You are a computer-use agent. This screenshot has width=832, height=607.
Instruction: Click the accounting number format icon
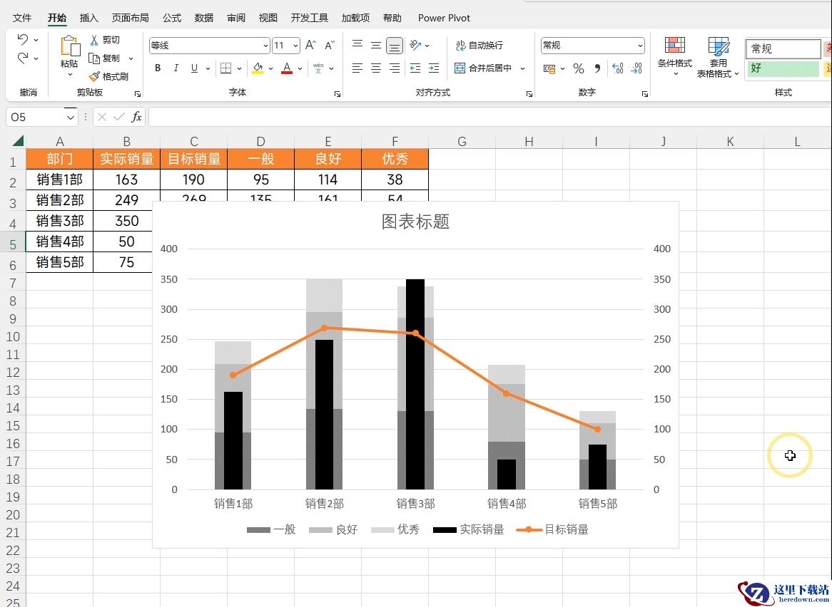pyautogui.click(x=549, y=68)
